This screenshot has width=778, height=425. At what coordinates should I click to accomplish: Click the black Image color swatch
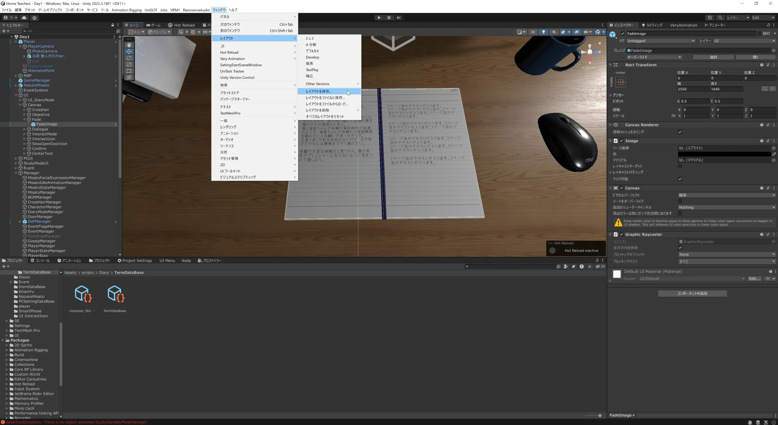(x=724, y=154)
